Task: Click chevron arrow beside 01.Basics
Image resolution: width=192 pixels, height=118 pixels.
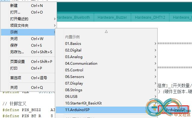Action: coord(156,44)
